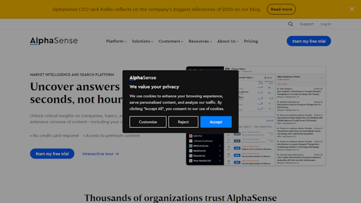
Task: Open the About Us dropdown
Action: (228, 41)
